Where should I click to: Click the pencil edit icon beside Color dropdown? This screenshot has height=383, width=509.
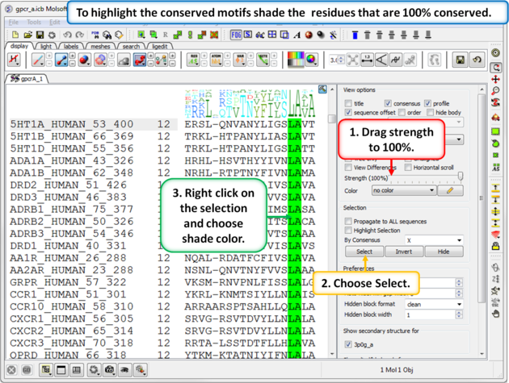click(450, 191)
